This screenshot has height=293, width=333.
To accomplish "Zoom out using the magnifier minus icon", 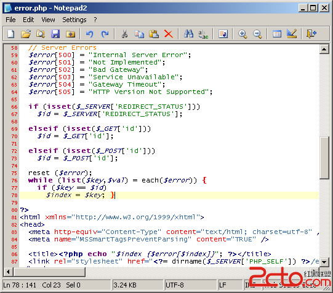I will [x=257, y=34].
